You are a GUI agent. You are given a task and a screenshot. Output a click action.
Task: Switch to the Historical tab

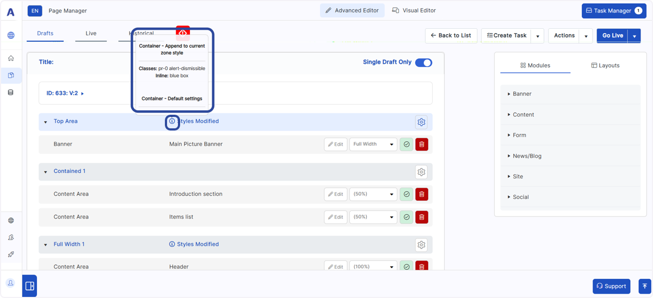click(141, 34)
